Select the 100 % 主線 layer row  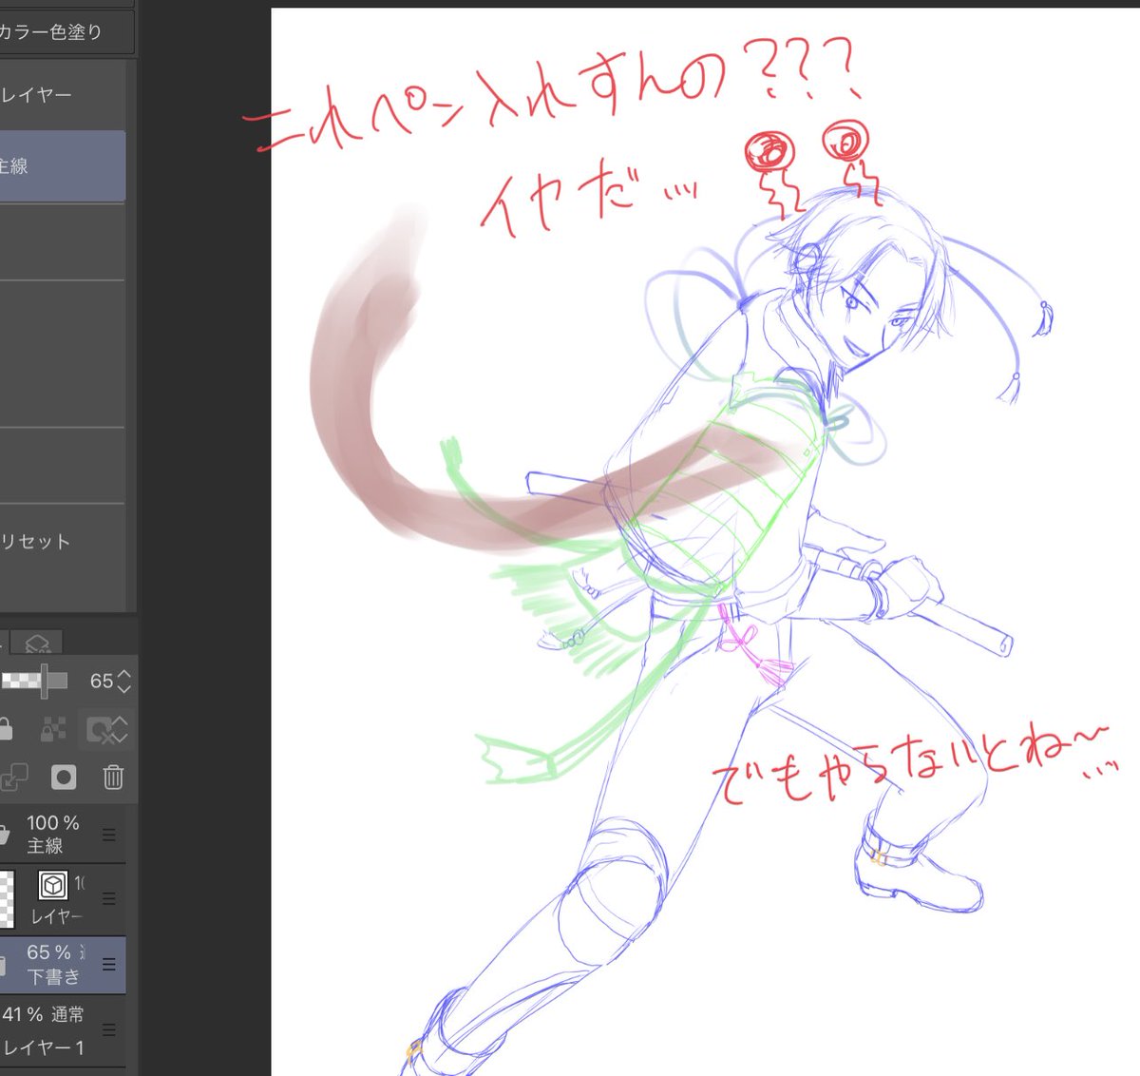tap(63, 835)
